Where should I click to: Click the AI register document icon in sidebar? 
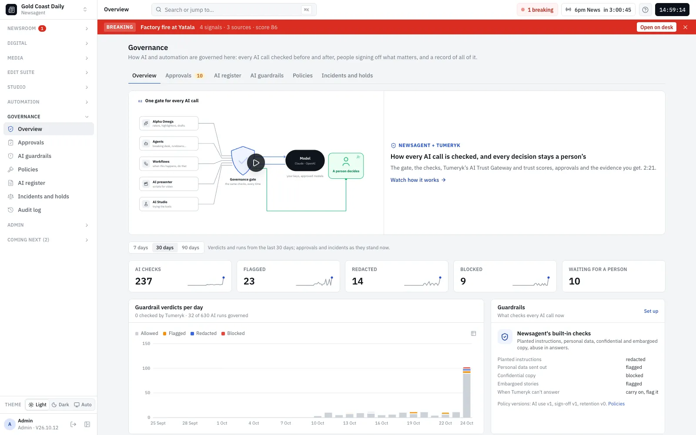[11, 183]
